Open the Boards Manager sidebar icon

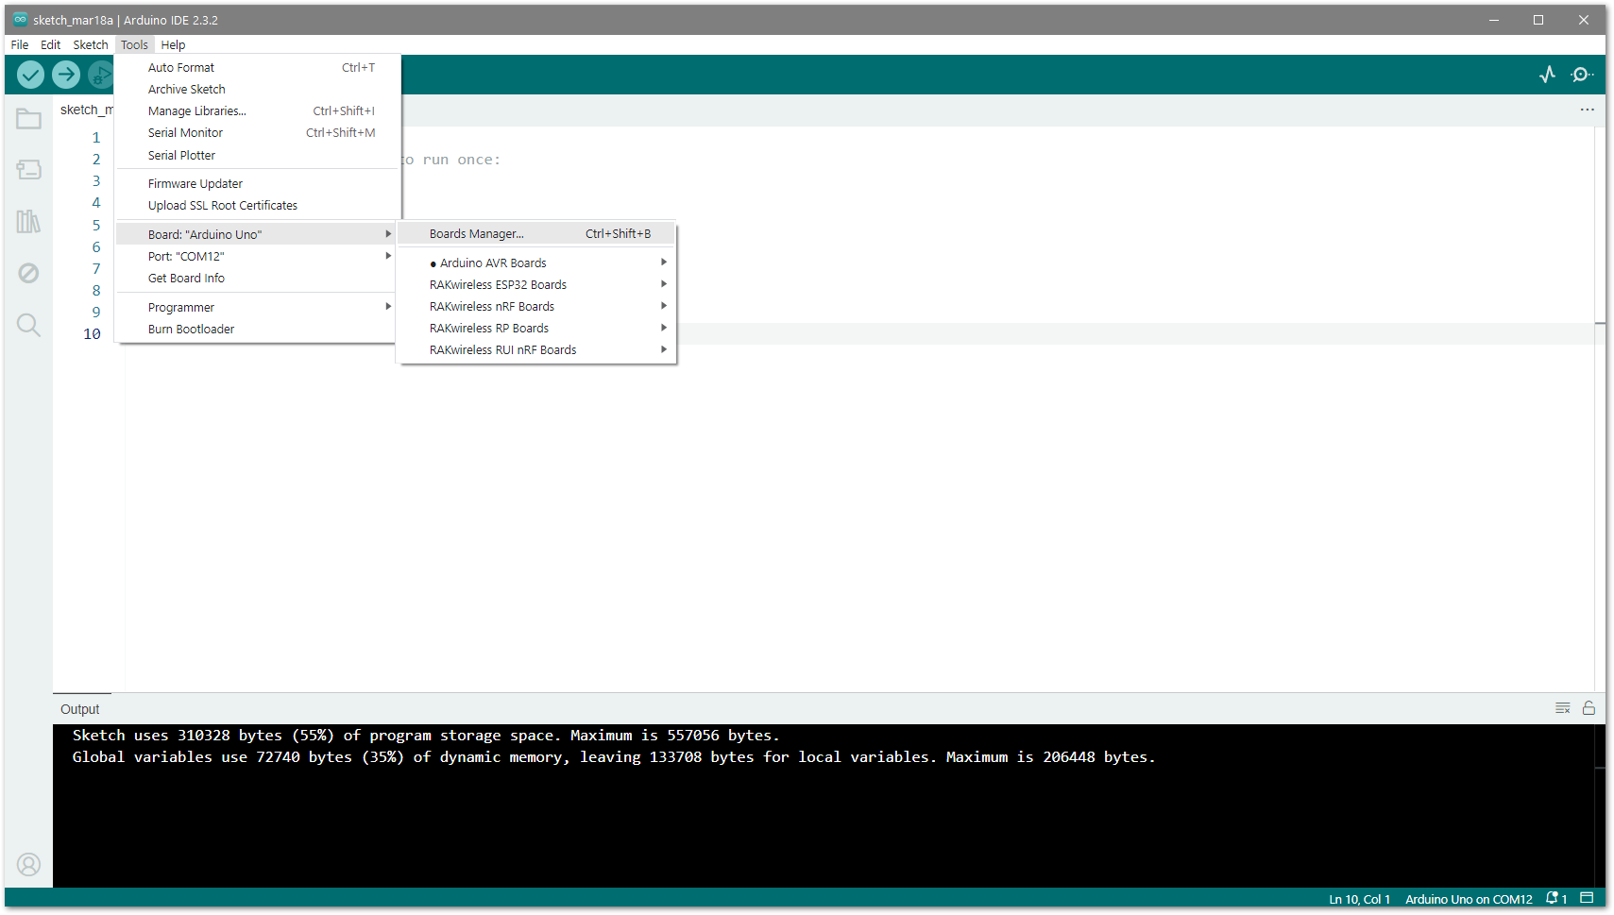[28, 170]
